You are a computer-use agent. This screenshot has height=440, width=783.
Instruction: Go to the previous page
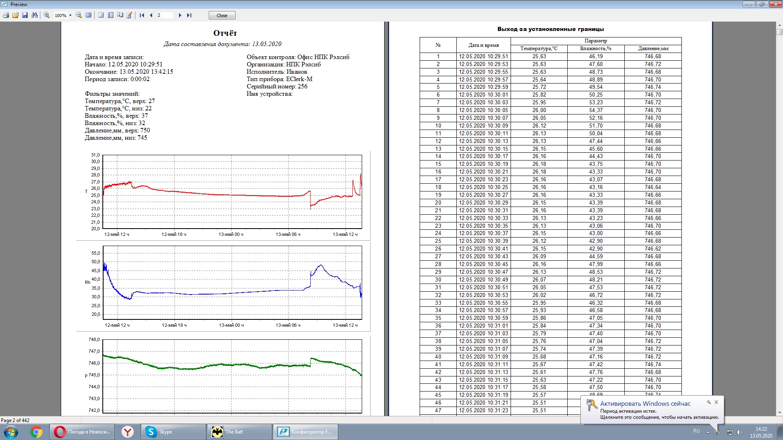coord(151,15)
